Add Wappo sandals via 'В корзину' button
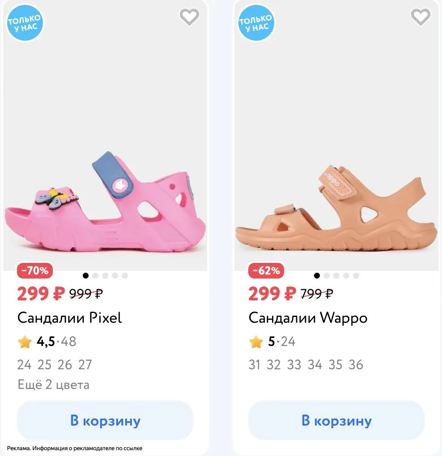This screenshot has height=456, width=442. (x=336, y=420)
